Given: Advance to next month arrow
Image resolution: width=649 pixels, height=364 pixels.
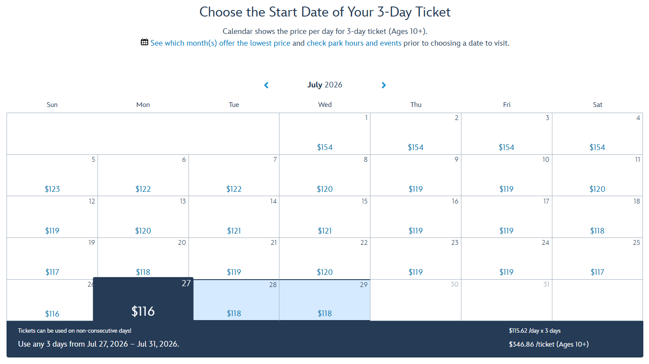Looking at the screenshot, I should coord(383,85).
